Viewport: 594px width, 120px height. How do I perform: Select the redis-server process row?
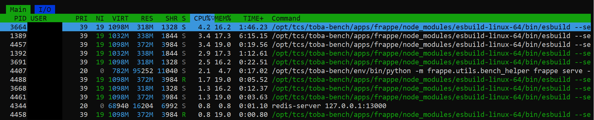[x=297, y=106]
